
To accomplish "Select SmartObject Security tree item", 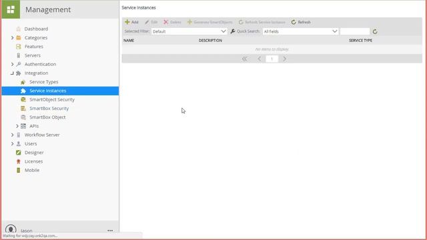I will click(52, 99).
